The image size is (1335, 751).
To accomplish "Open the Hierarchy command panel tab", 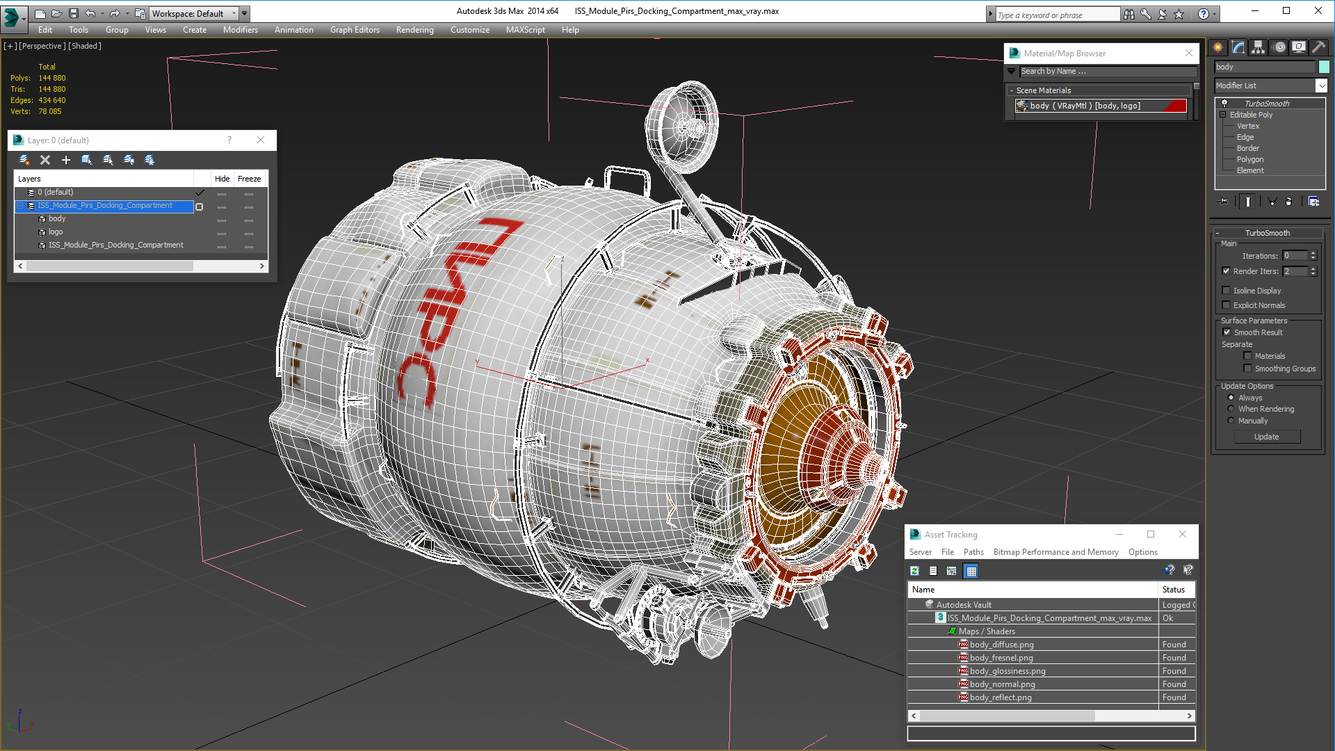I will click(1258, 47).
